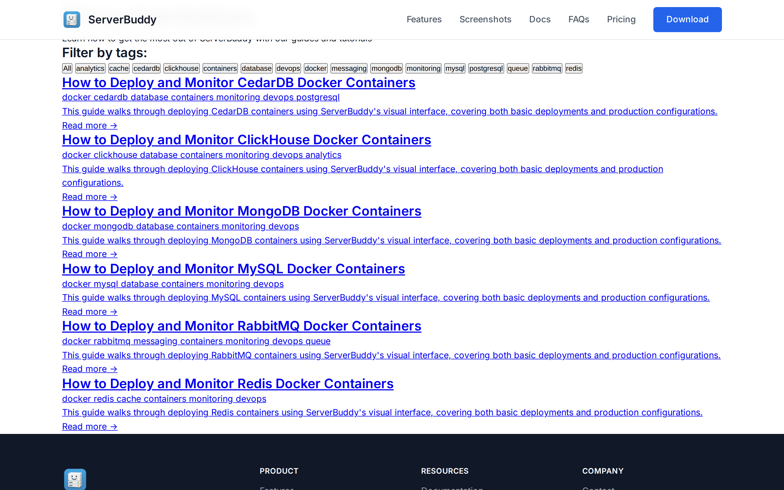Viewport: 784px width, 490px height.
Task: Click the PRODUCT footer heading
Action: 279,471
